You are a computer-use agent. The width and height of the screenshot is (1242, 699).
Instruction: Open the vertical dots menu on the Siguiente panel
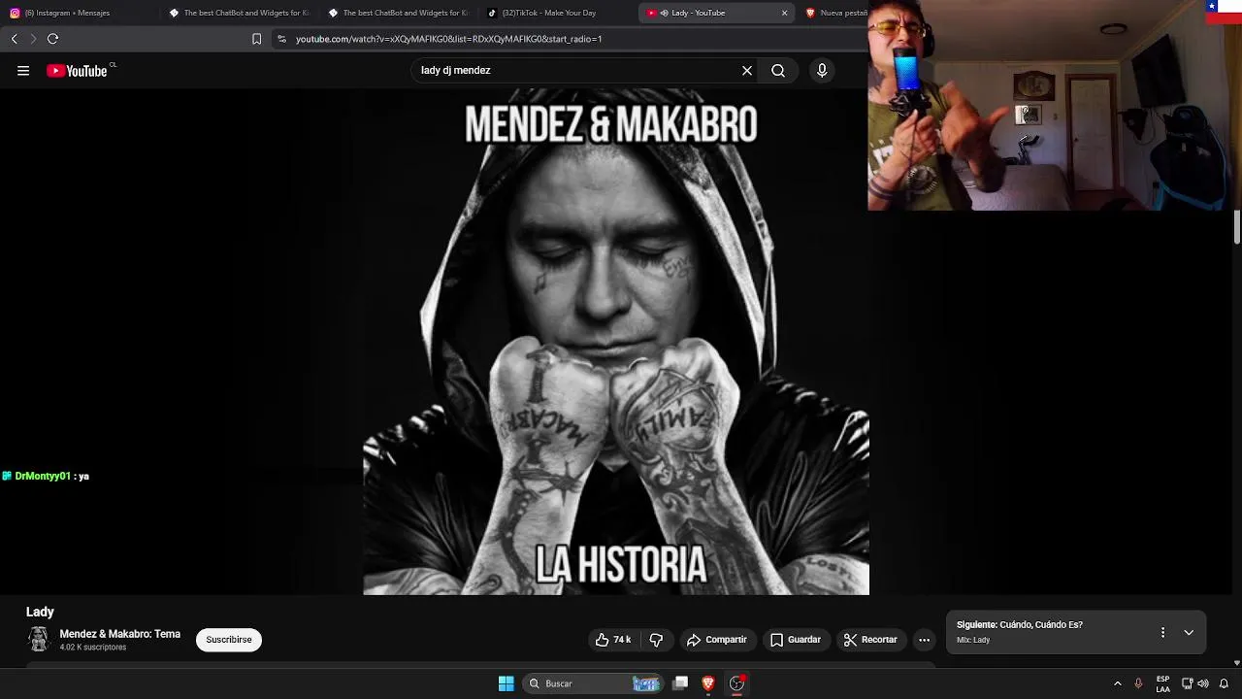(x=1162, y=633)
